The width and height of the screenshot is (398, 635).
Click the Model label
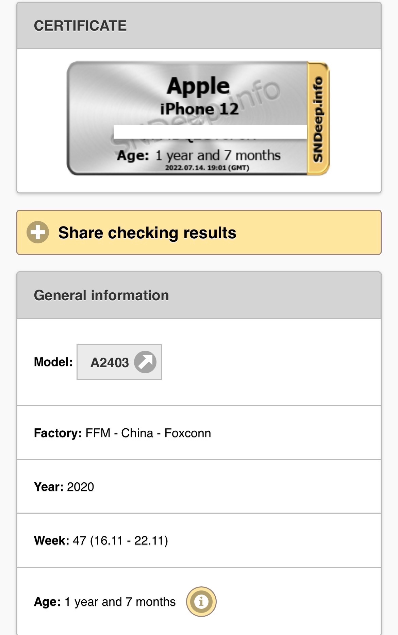tap(53, 362)
